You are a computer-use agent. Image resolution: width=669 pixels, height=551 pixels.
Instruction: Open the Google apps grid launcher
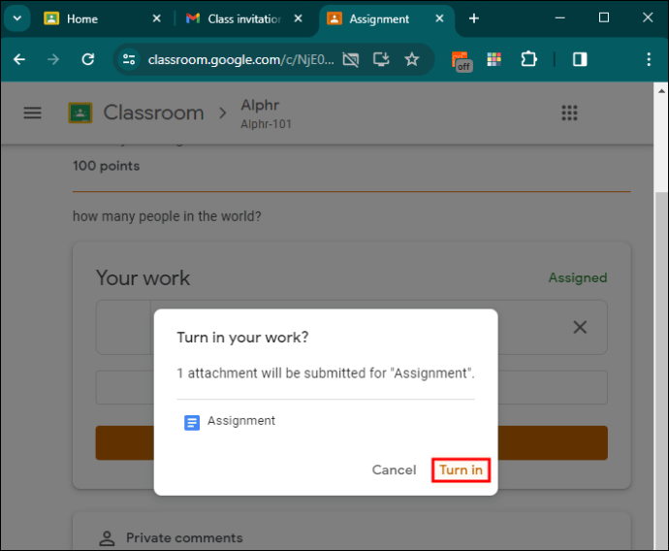(x=569, y=113)
